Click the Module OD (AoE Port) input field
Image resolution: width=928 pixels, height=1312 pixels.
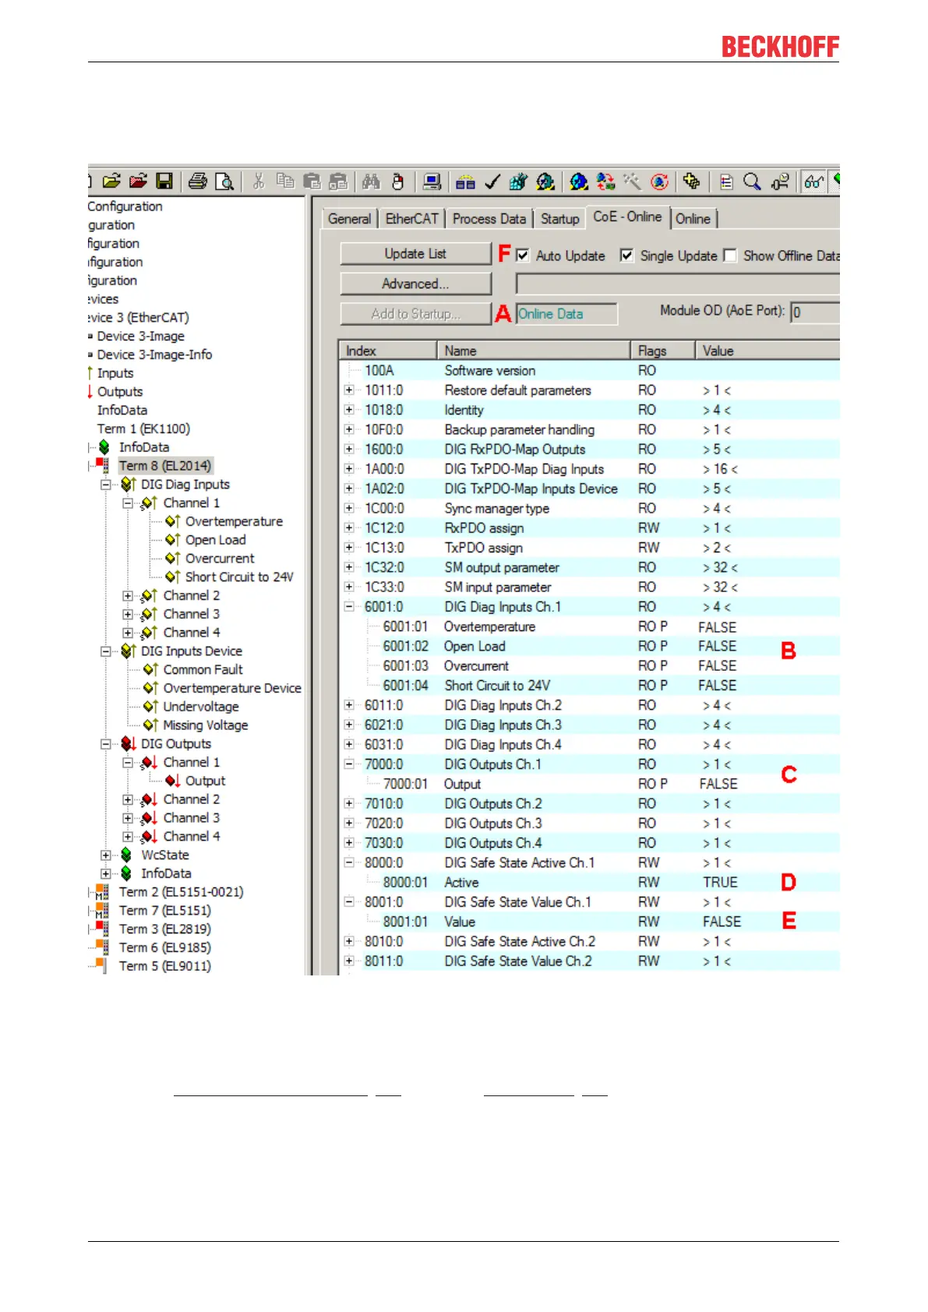815,312
